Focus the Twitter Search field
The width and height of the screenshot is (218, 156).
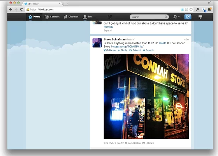tap(149, 17)
